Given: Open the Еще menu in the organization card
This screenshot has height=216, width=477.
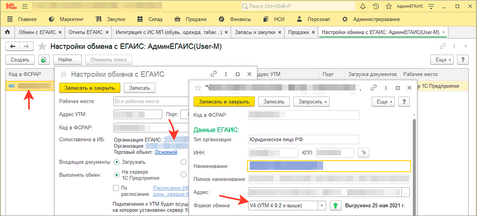Looking at the screenshot, I should click(384, 102).
